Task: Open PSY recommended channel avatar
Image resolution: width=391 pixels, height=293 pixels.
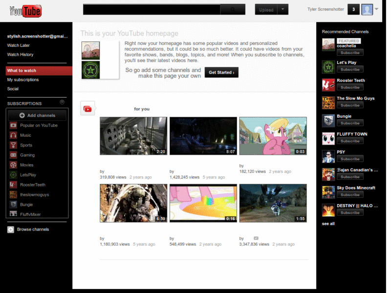Action: [328, 157]
